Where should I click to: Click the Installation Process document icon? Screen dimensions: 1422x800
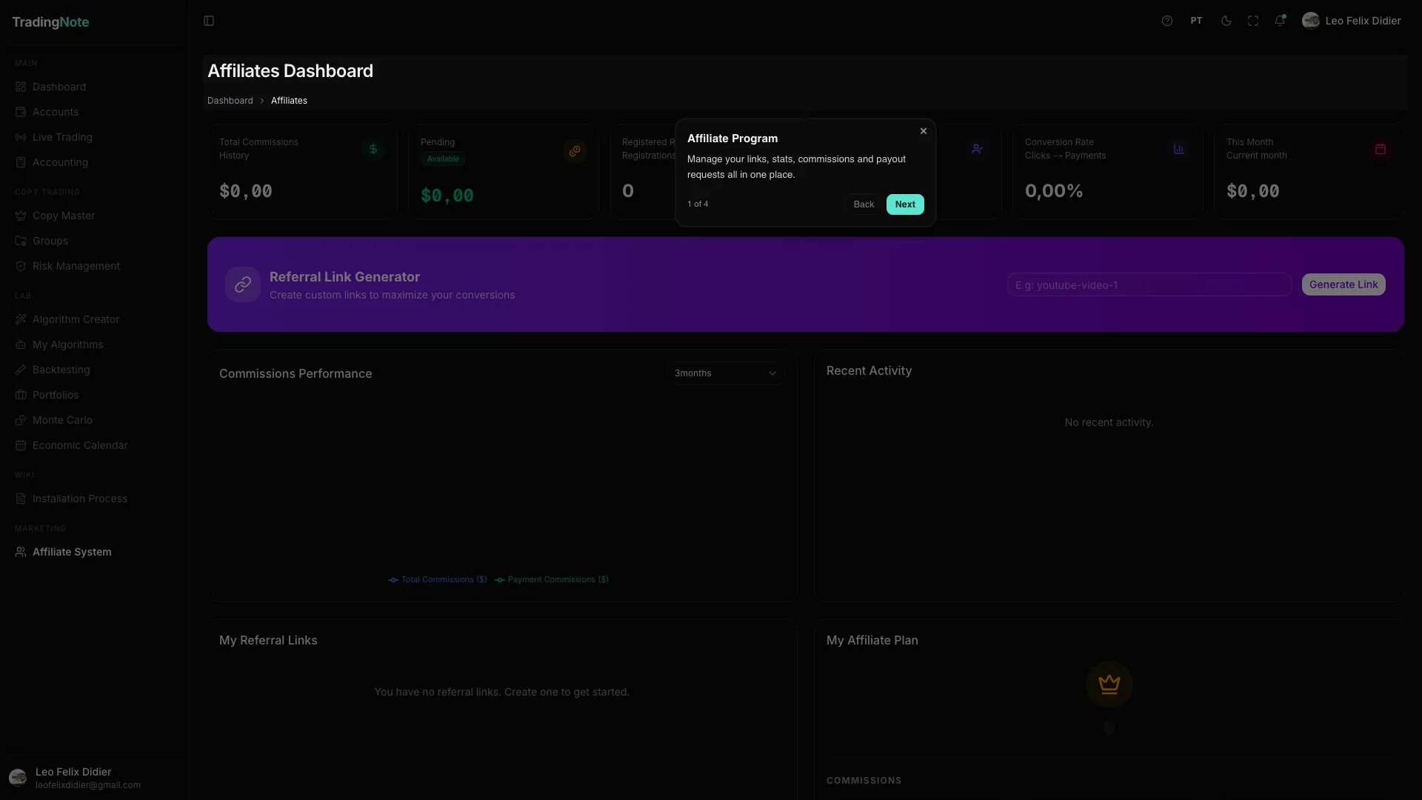click(x=21, y=499)
